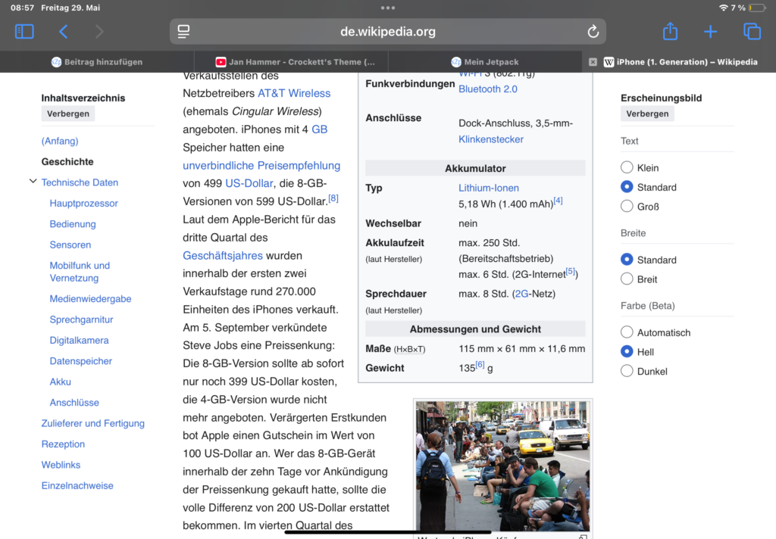Select Breit width option
Screen dimensions: 776x539
click(x=627, y=279)
